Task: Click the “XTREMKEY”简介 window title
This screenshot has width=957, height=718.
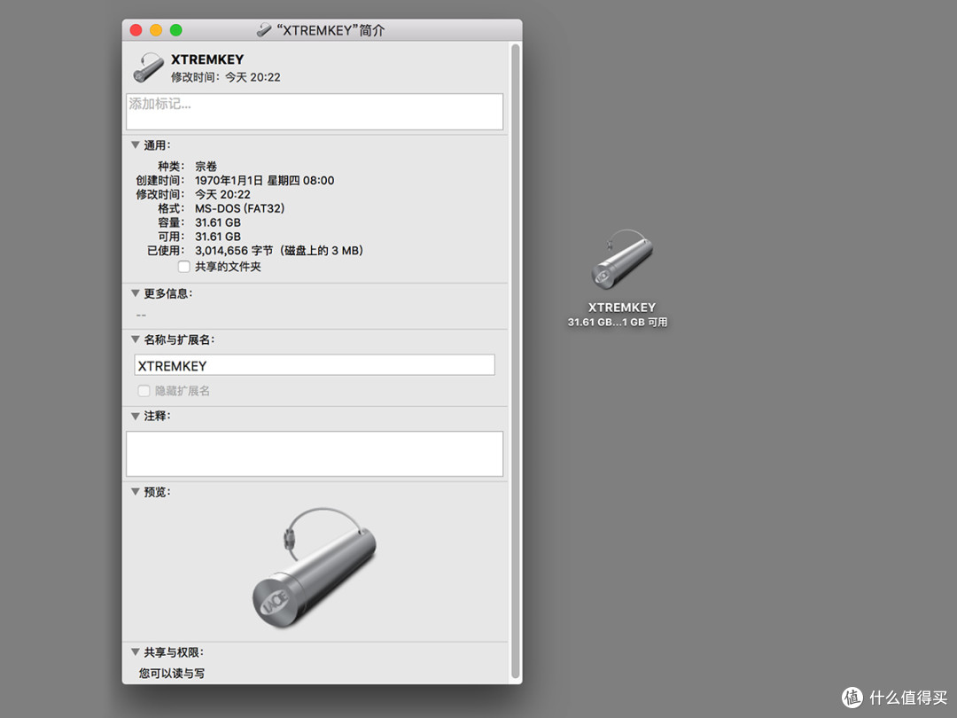Action: (x=331, y=30)
